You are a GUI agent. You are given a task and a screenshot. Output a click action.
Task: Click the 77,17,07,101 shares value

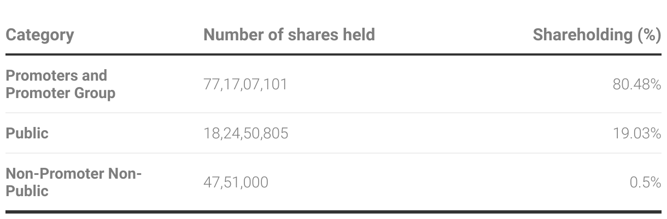click(245, 84)
